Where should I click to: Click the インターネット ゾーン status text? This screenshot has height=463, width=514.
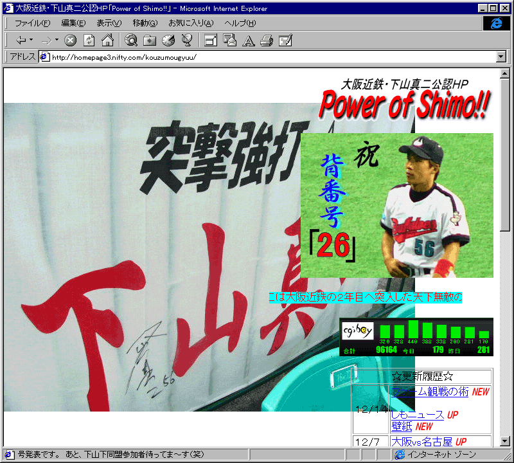click(441, 455)
